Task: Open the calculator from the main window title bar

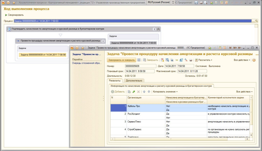Action: point(222,3)
